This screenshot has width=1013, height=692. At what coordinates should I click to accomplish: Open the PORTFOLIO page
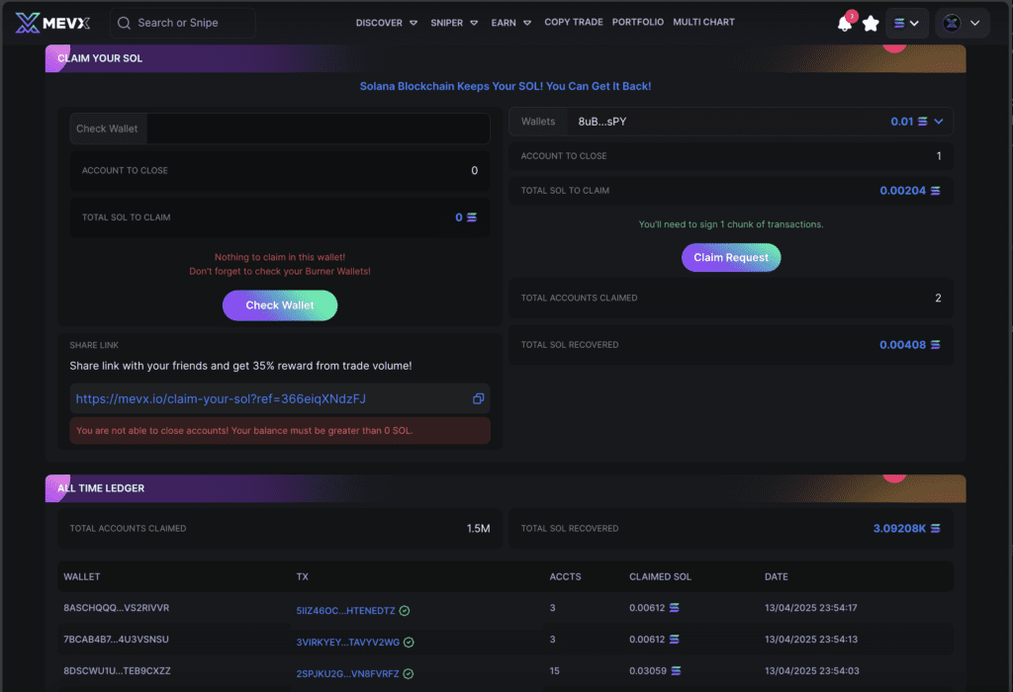[x=638, y=22]
